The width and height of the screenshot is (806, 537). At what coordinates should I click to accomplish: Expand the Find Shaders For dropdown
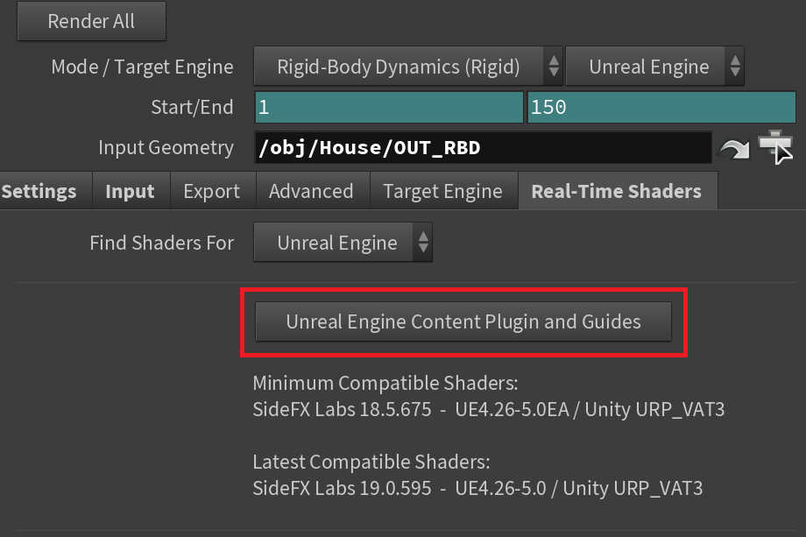[x=343, y=242]
